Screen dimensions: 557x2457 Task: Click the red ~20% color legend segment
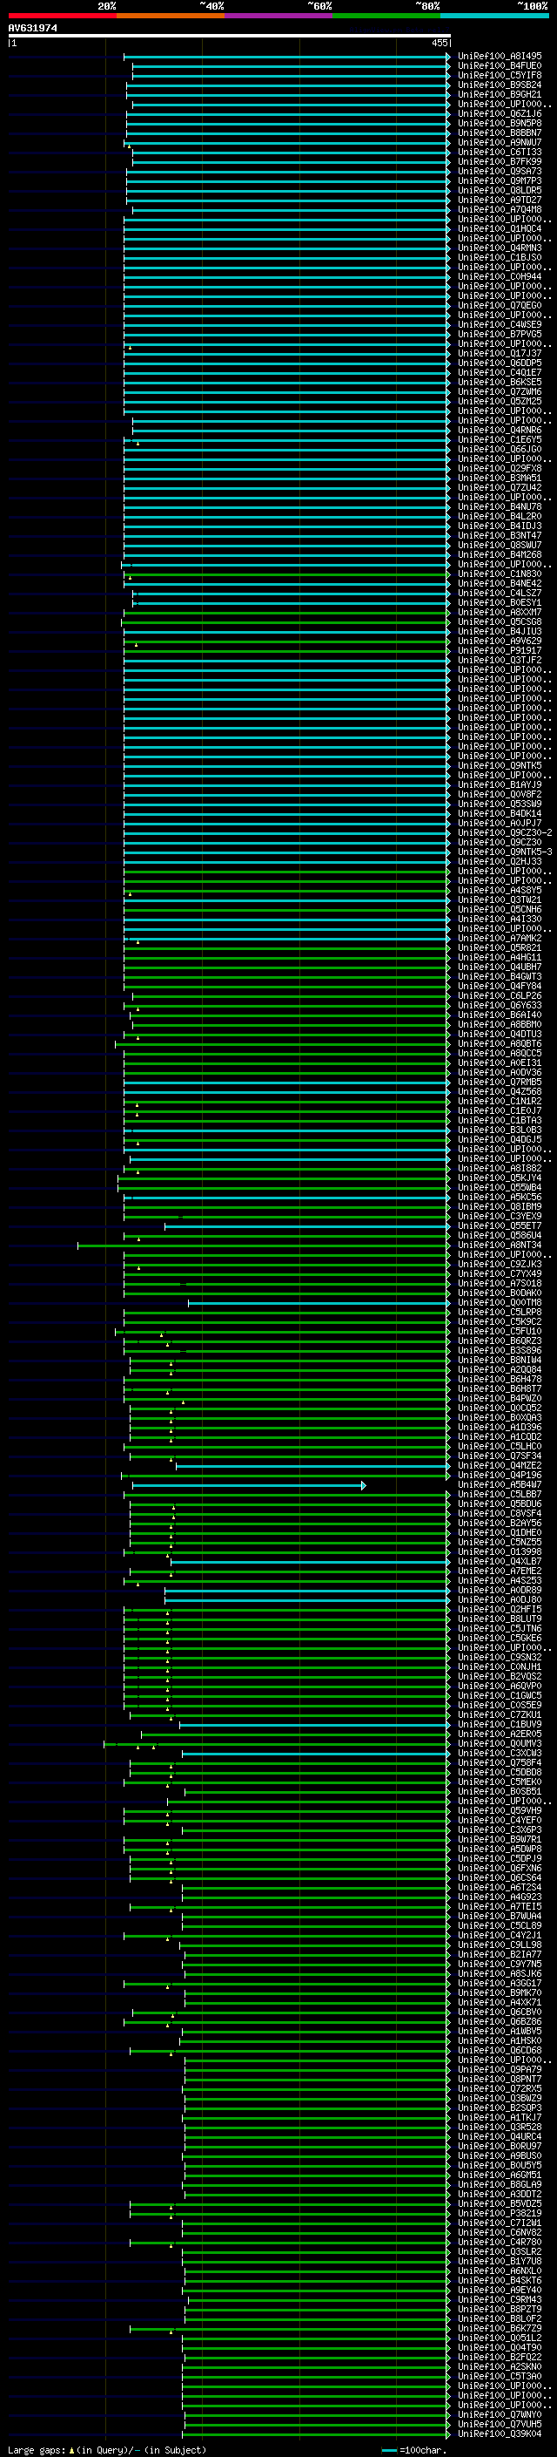pos(63,17)
